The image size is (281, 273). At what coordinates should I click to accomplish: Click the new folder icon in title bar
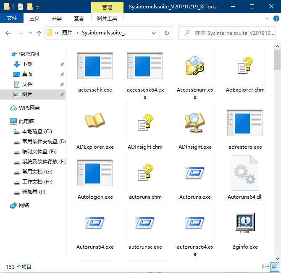(x=30, y=7)
